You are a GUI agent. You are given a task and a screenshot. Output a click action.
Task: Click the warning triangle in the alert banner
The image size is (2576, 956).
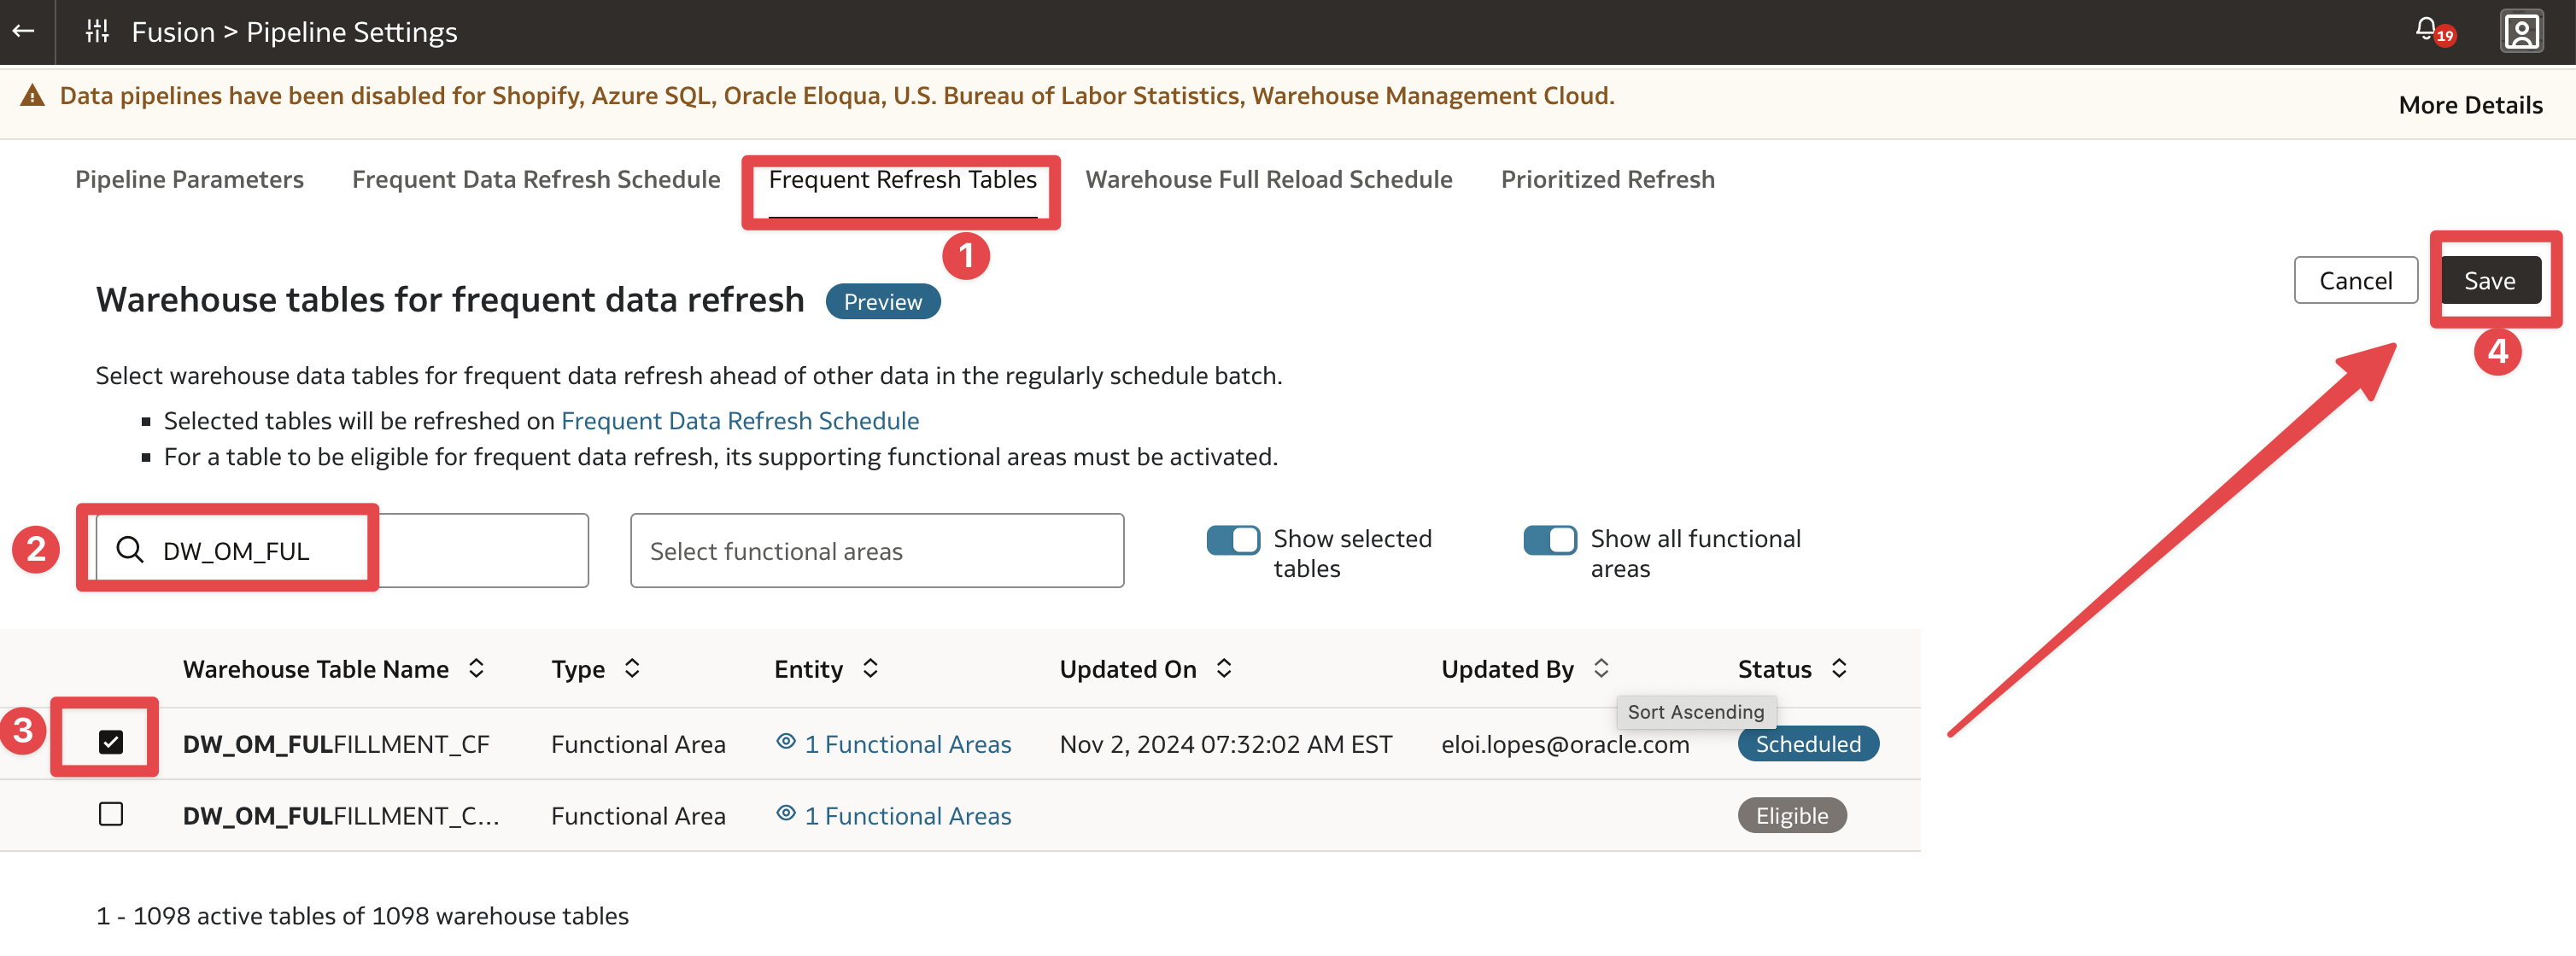click(33, 95)
